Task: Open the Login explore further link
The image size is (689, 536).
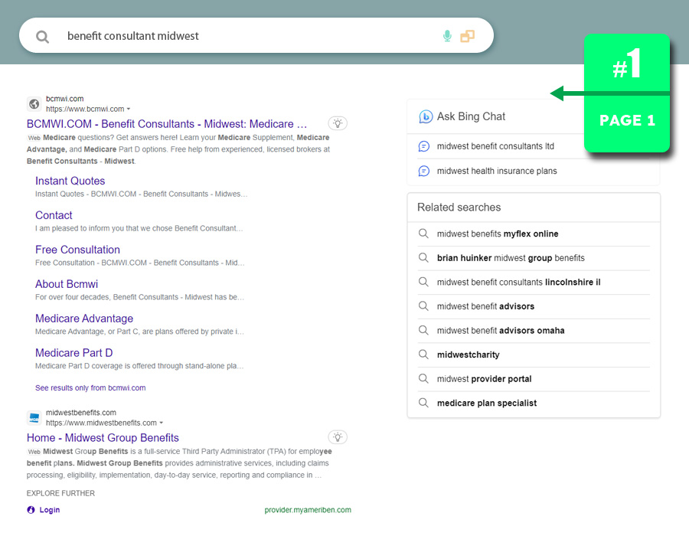Action: 50,510
